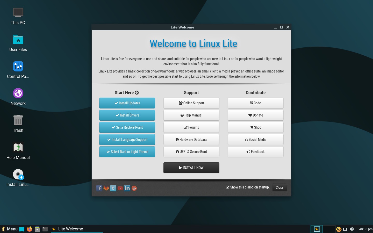Click the network tray icon

345,229
